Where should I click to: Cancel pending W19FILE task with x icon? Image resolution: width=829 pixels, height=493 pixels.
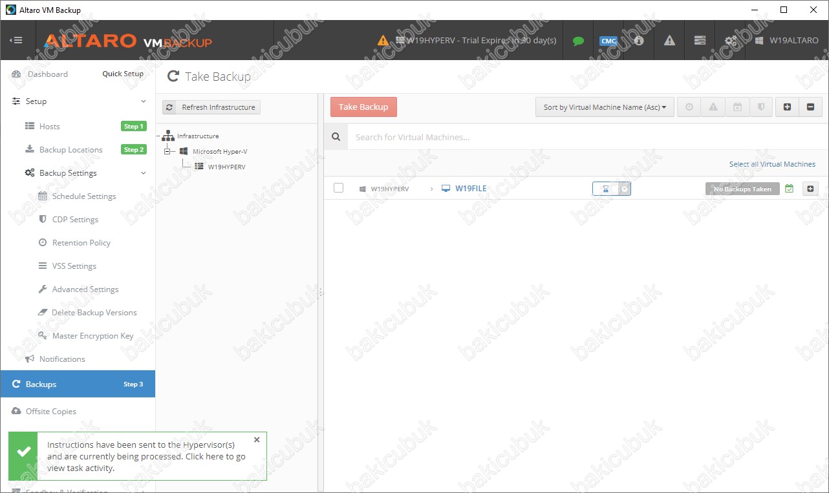[x=624, y=189]
